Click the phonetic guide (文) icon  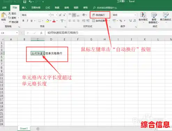pos(62,21)
